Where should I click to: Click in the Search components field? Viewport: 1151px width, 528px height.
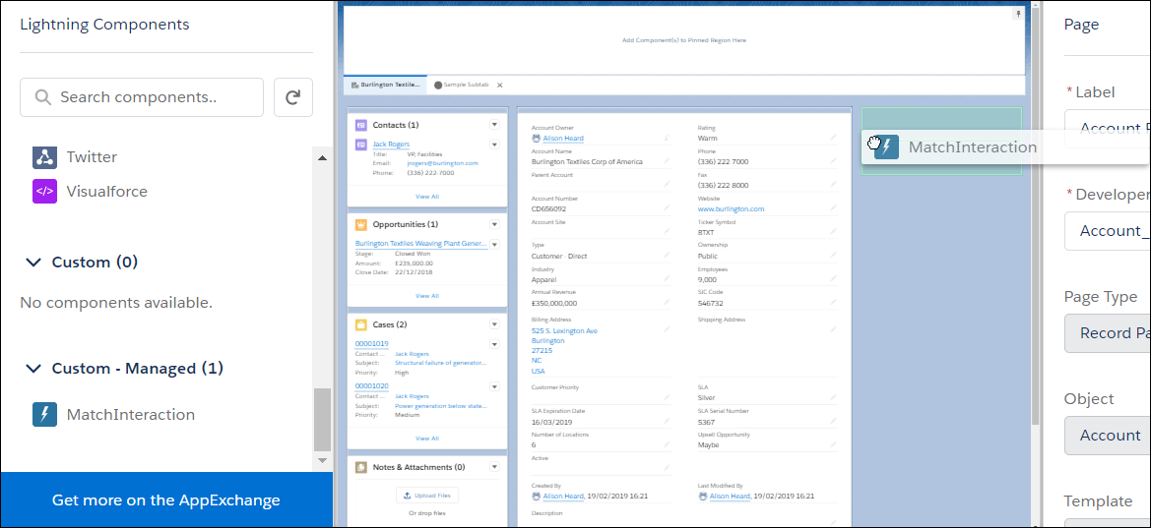[142, 97]
